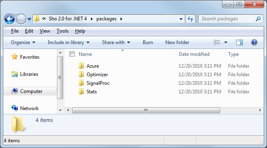Image resolution: width=267 pixels, height=148 pixels.
Task: Open the View menu
Action: click(45, 31)
